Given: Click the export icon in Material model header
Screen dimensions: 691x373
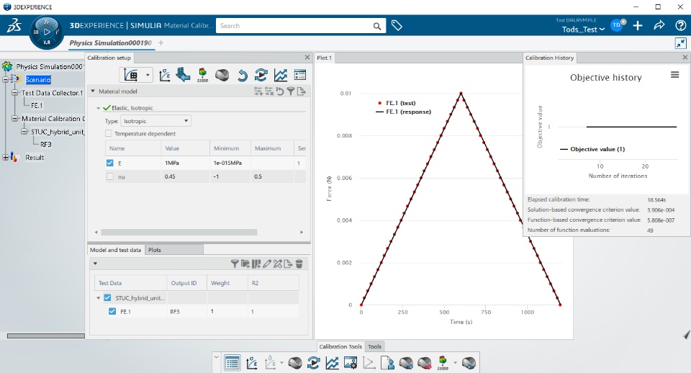Looking at the screenshot, I should coord(302,91).
